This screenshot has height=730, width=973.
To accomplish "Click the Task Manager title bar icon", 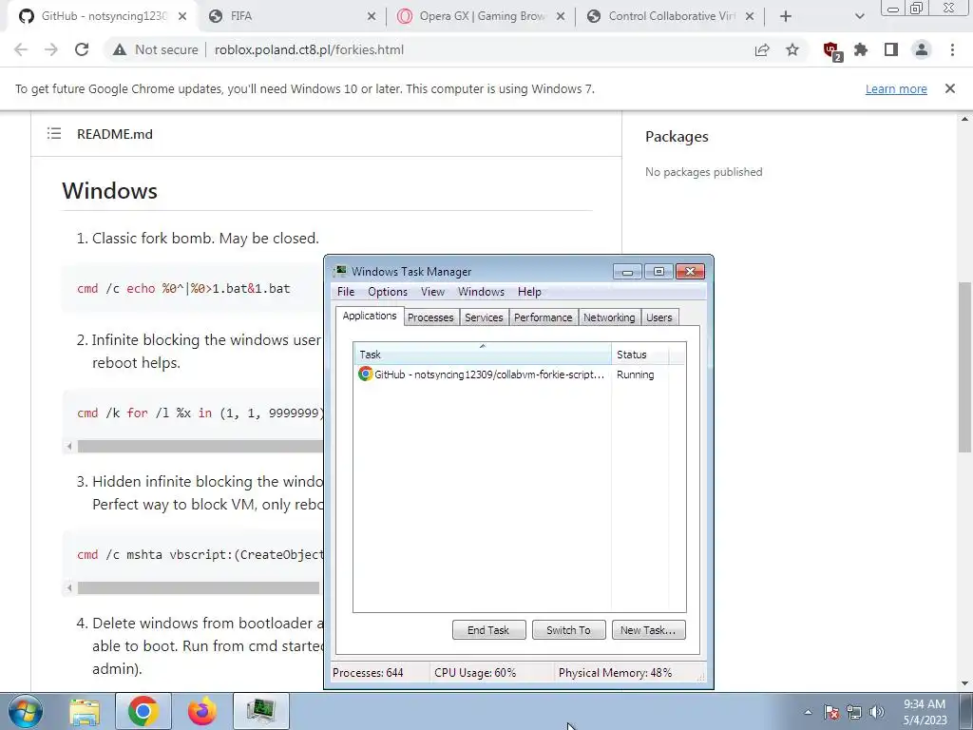I will click(x=340, y=271).
